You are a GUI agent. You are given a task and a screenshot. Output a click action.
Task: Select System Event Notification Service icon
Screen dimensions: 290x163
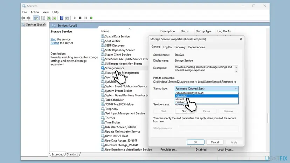point(103,86)
